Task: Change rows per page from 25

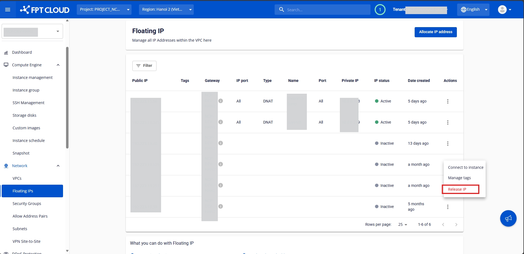Action: (x=403, y=224)
